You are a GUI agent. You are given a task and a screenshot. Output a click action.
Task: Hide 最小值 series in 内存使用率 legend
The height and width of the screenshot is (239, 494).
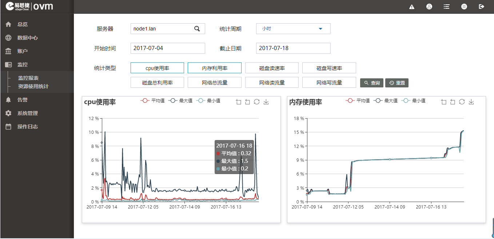(413, 101)
